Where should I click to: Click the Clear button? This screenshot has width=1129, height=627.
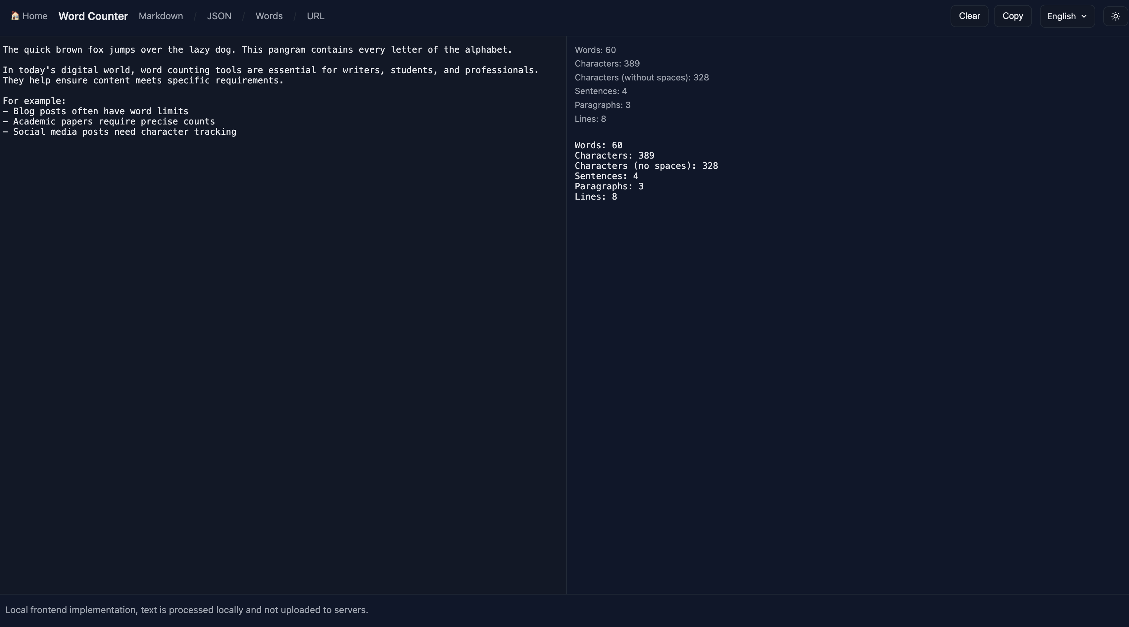969,16
